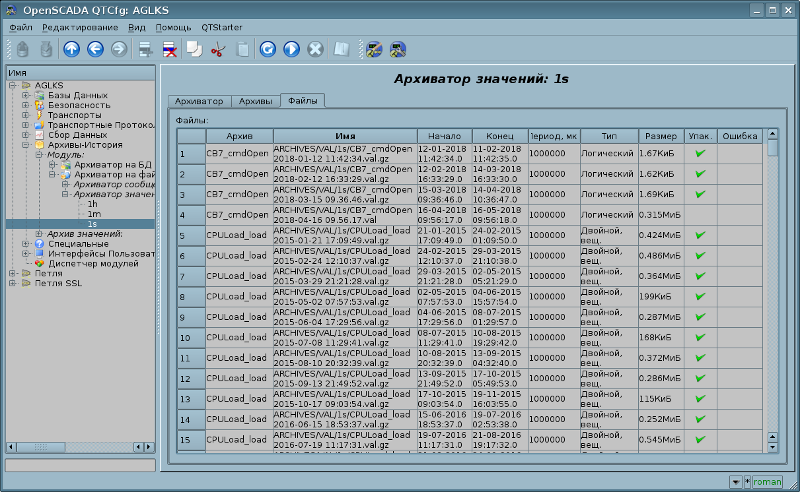Click the blue Start cycled refresh icon
Image resolution: width=800 pixels, height=492 pixels.
[x=291, y=49]
